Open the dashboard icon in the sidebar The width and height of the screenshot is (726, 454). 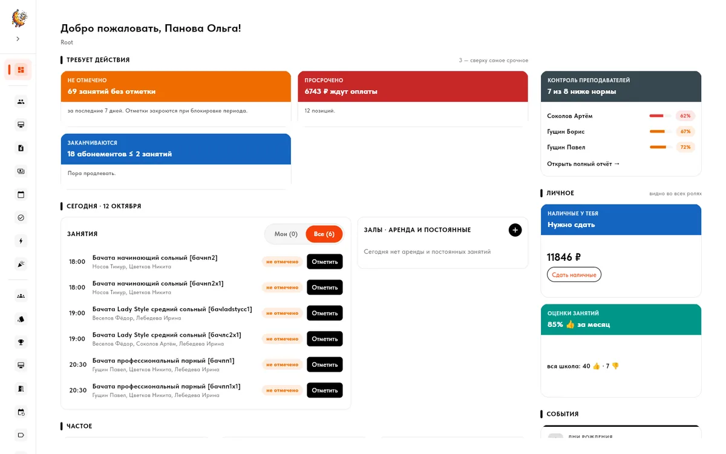[21, 70]
